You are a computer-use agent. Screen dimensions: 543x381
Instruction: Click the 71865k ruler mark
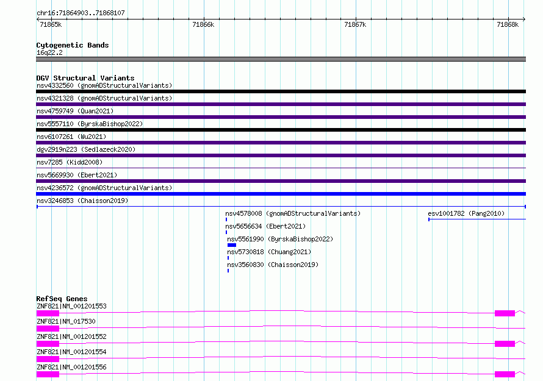(51, 24)
